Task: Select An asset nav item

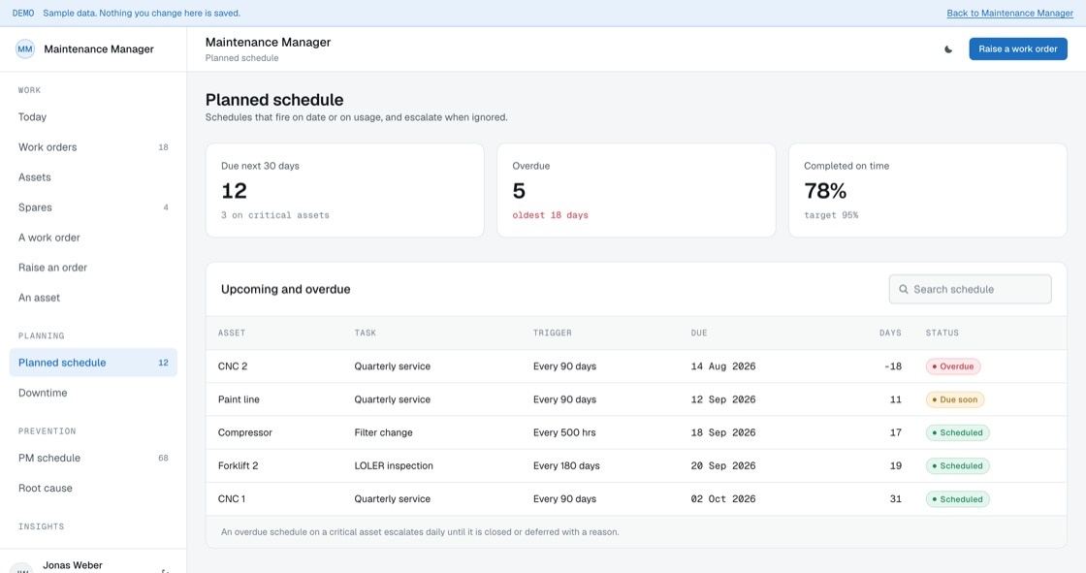Action: pos(93,298)
